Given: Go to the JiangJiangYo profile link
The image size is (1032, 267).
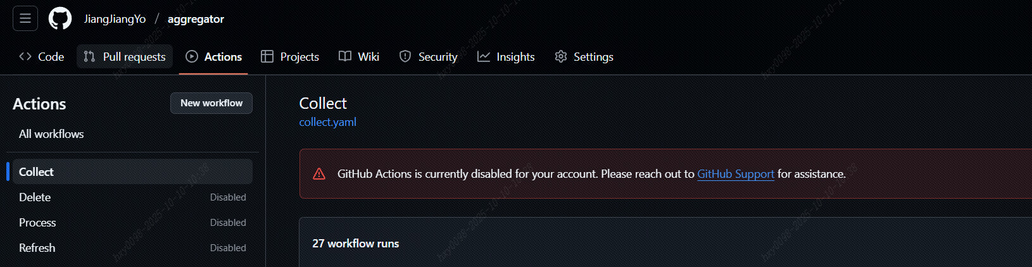Looking at the screenshot, I should [x=115, y=19].
